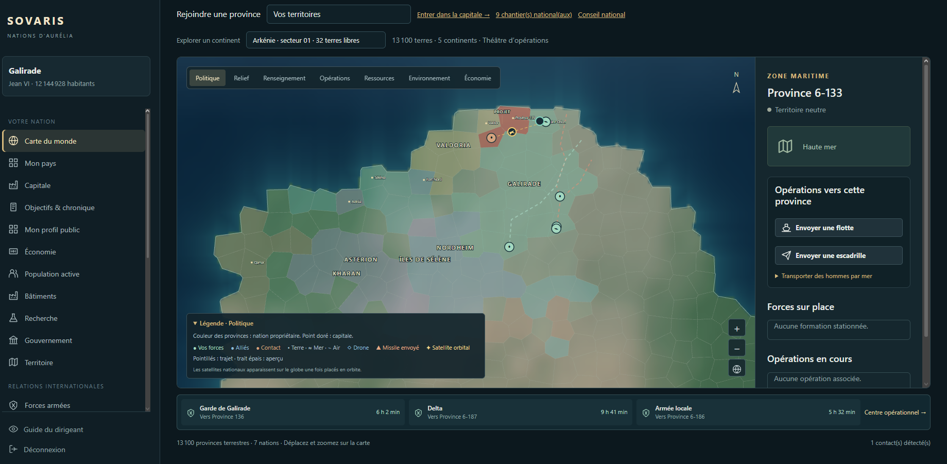Follow Entrer dans la capitale link

point(453,14)
